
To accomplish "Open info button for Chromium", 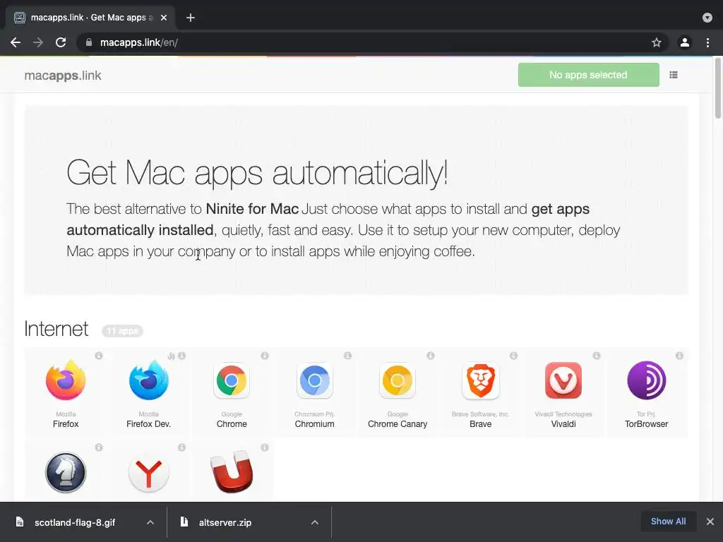I will pos(347,356).
